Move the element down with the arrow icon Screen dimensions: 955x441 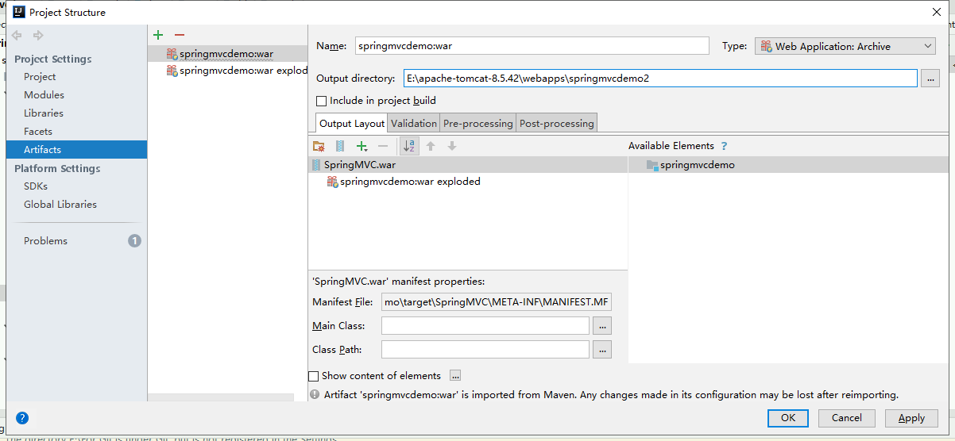452,146
